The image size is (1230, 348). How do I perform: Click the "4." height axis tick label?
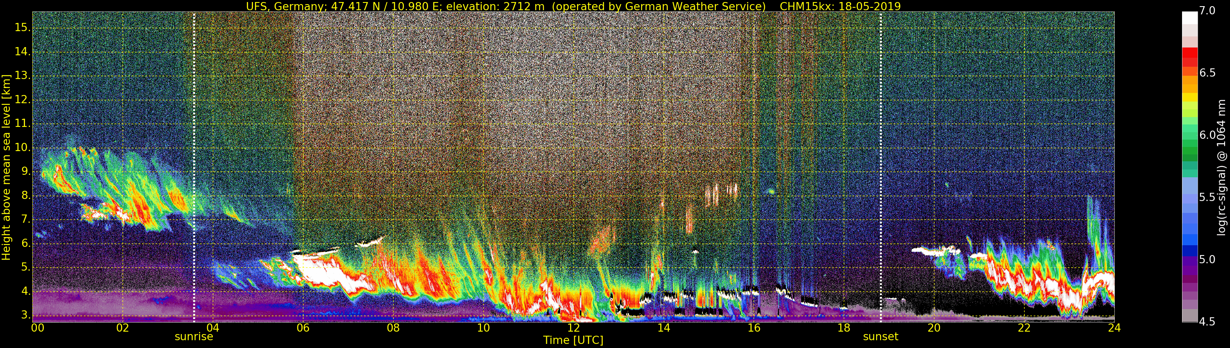pyautogui.click(x=25, y=291)
